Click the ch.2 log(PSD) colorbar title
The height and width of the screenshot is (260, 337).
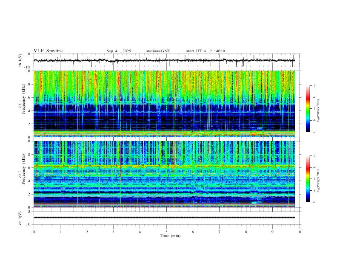(319, 181)
